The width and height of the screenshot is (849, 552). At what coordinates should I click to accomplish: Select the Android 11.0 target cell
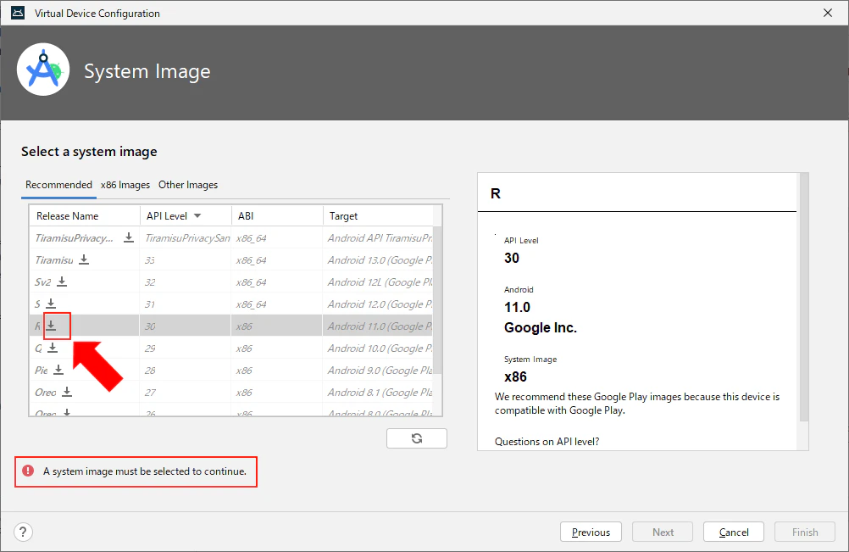pyautogui.click(x=380, y=326)
